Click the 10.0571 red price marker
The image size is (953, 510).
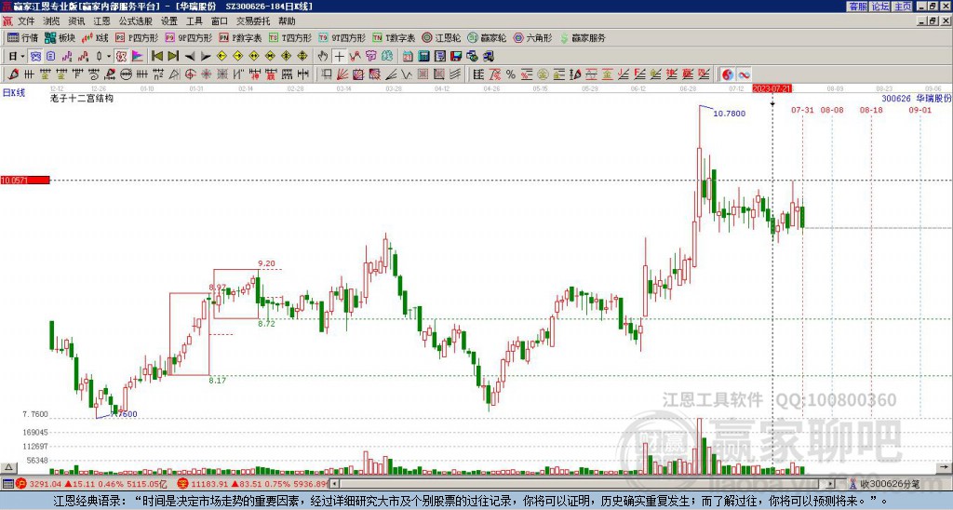25,180
